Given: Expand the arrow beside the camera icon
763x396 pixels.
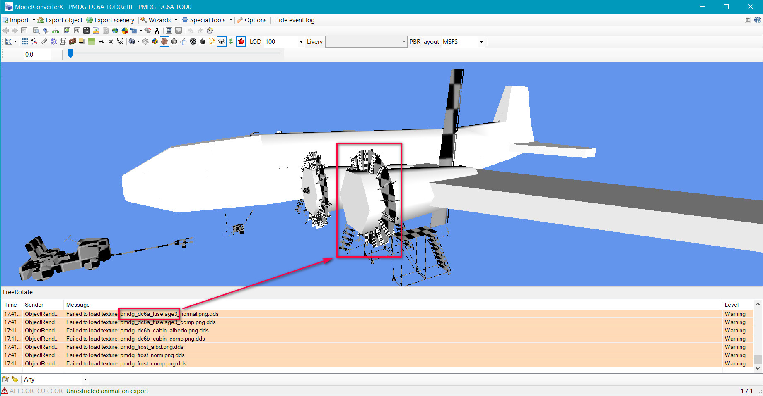Looking at the screenshot, I should click(x=138, y=42).
